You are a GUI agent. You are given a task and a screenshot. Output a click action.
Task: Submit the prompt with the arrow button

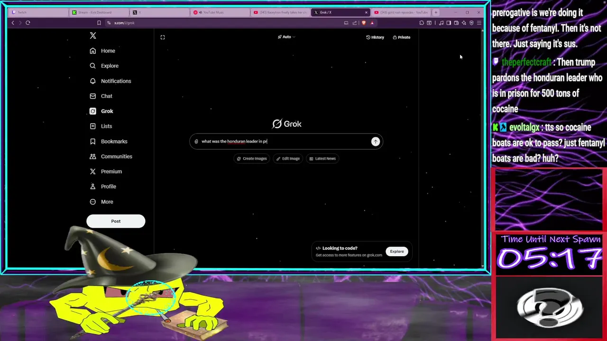click(x=376, y=141)
